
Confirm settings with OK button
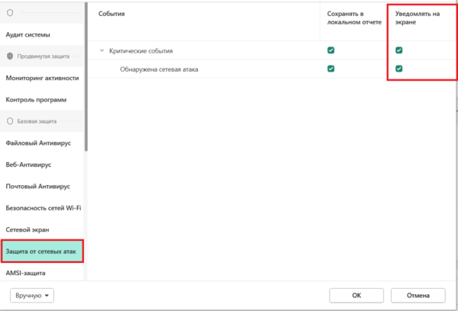click(356, 296)
